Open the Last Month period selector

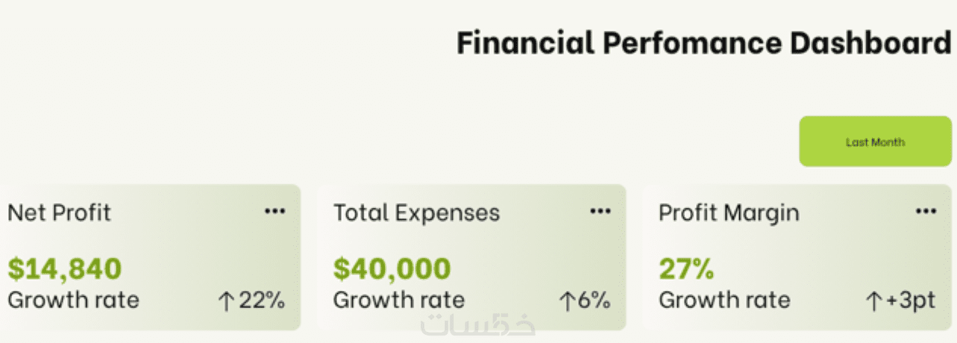coord(875,142)
